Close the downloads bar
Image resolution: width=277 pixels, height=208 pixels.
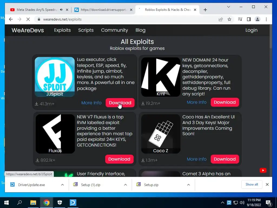point(267,184)
